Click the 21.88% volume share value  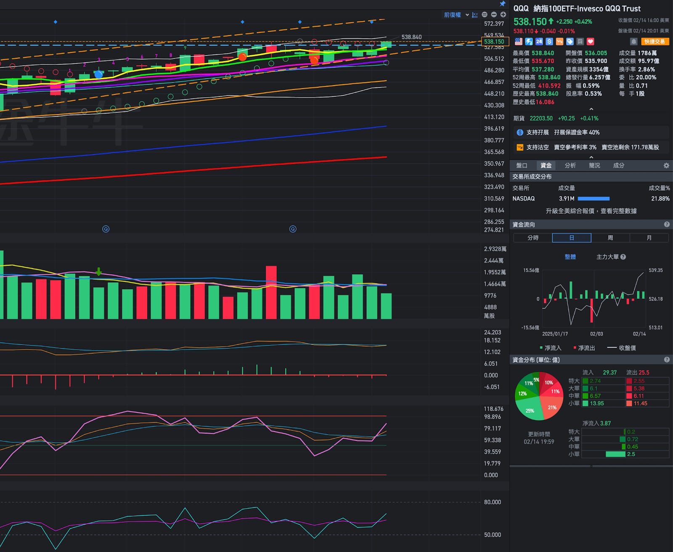click(660, 199)
